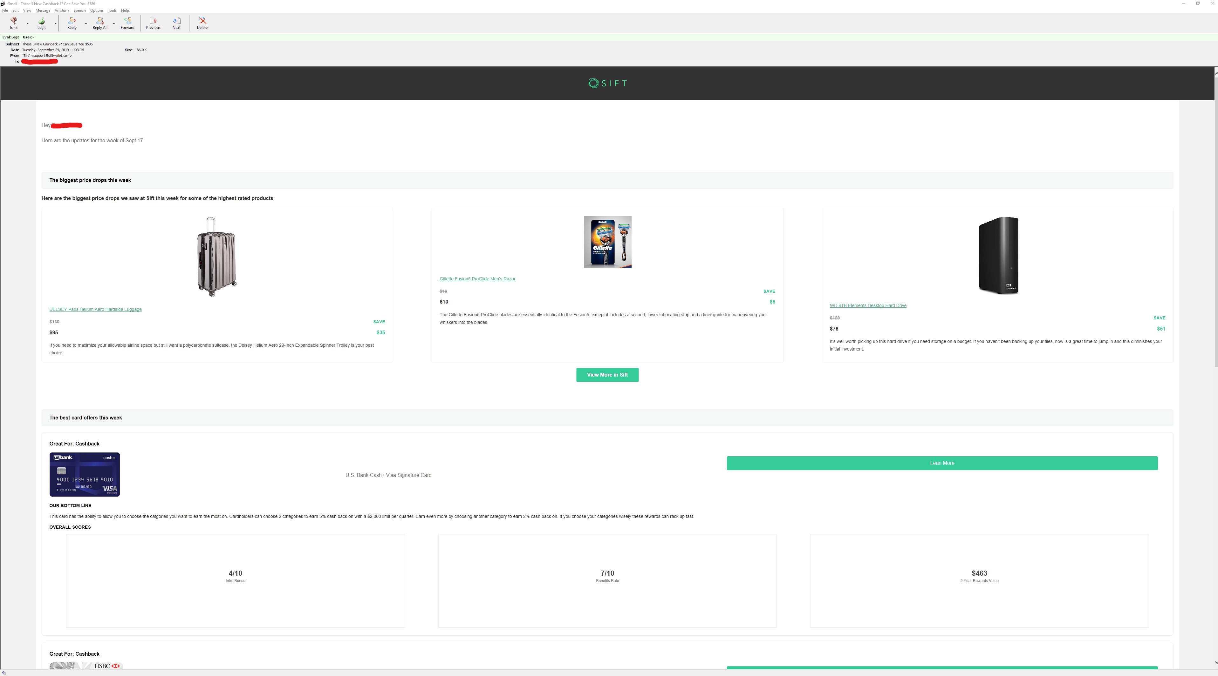The width and height of the screenshot is (1218, 676).
Task: Delete the current message
Action: tap(202, 23)
